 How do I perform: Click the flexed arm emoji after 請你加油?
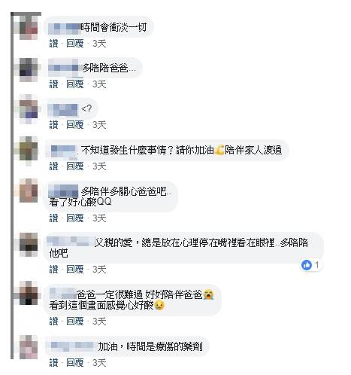pyautogui.click(x=219, y=150)
